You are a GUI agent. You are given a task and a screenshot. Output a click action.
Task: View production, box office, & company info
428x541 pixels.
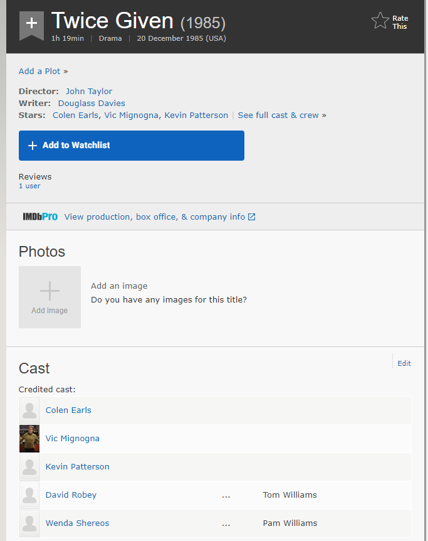click(x=155, y=217)
